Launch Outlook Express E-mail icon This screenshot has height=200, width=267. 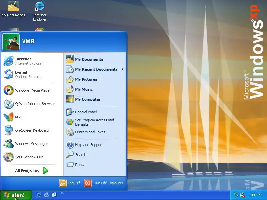pyautogui.click(x=8, y=74)
